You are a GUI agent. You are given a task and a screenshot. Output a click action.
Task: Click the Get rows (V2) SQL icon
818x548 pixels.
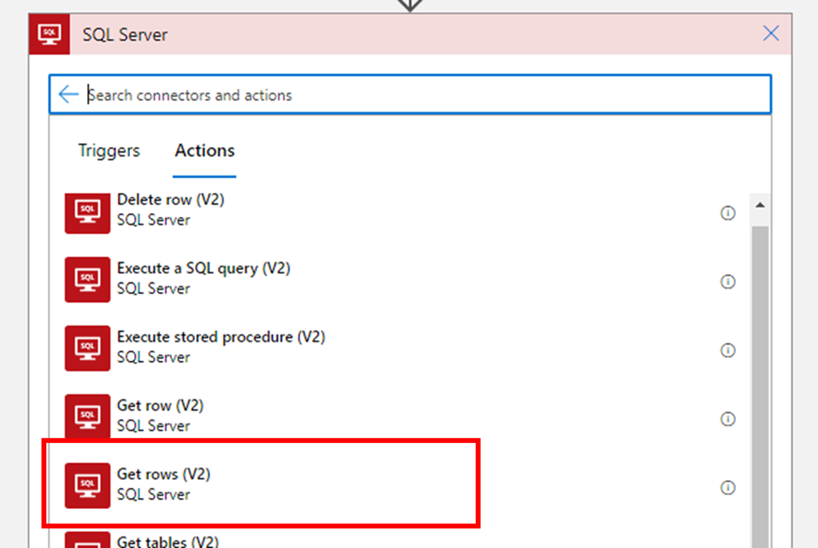pyautogui.click(x=88, y=485)
